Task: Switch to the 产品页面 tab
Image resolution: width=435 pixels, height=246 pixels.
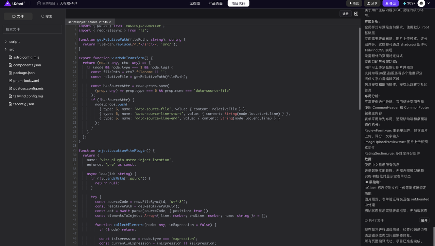Action: (x=215, y=3)
